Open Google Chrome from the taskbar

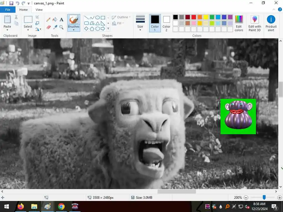click(61, 206)
